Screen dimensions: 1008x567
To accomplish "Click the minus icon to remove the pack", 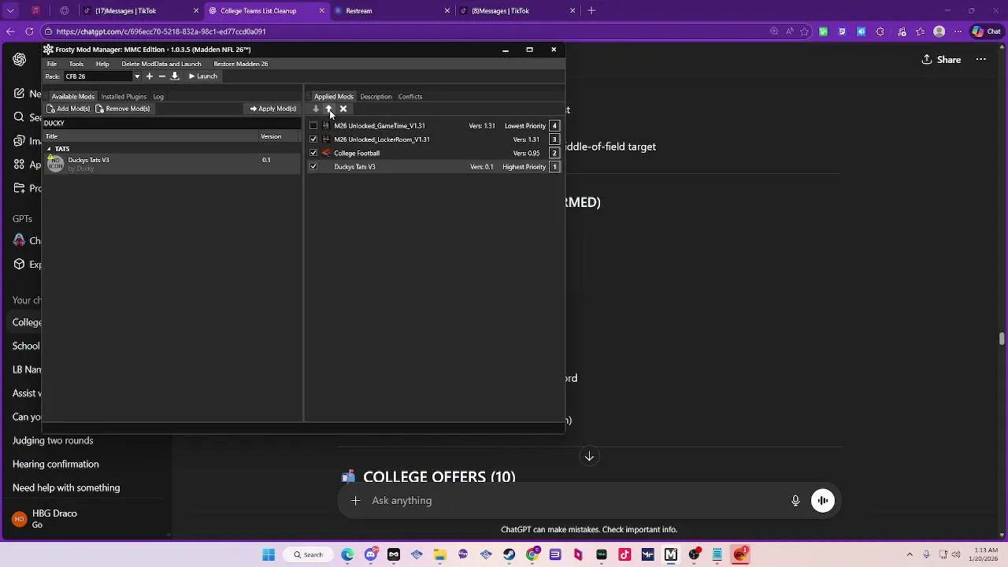I will click(x=161, y=76).
